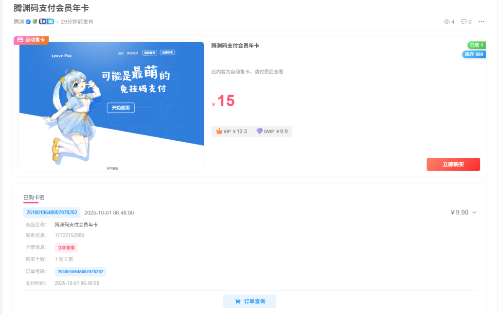Click order number tag beside the order date

click(52, 213)
